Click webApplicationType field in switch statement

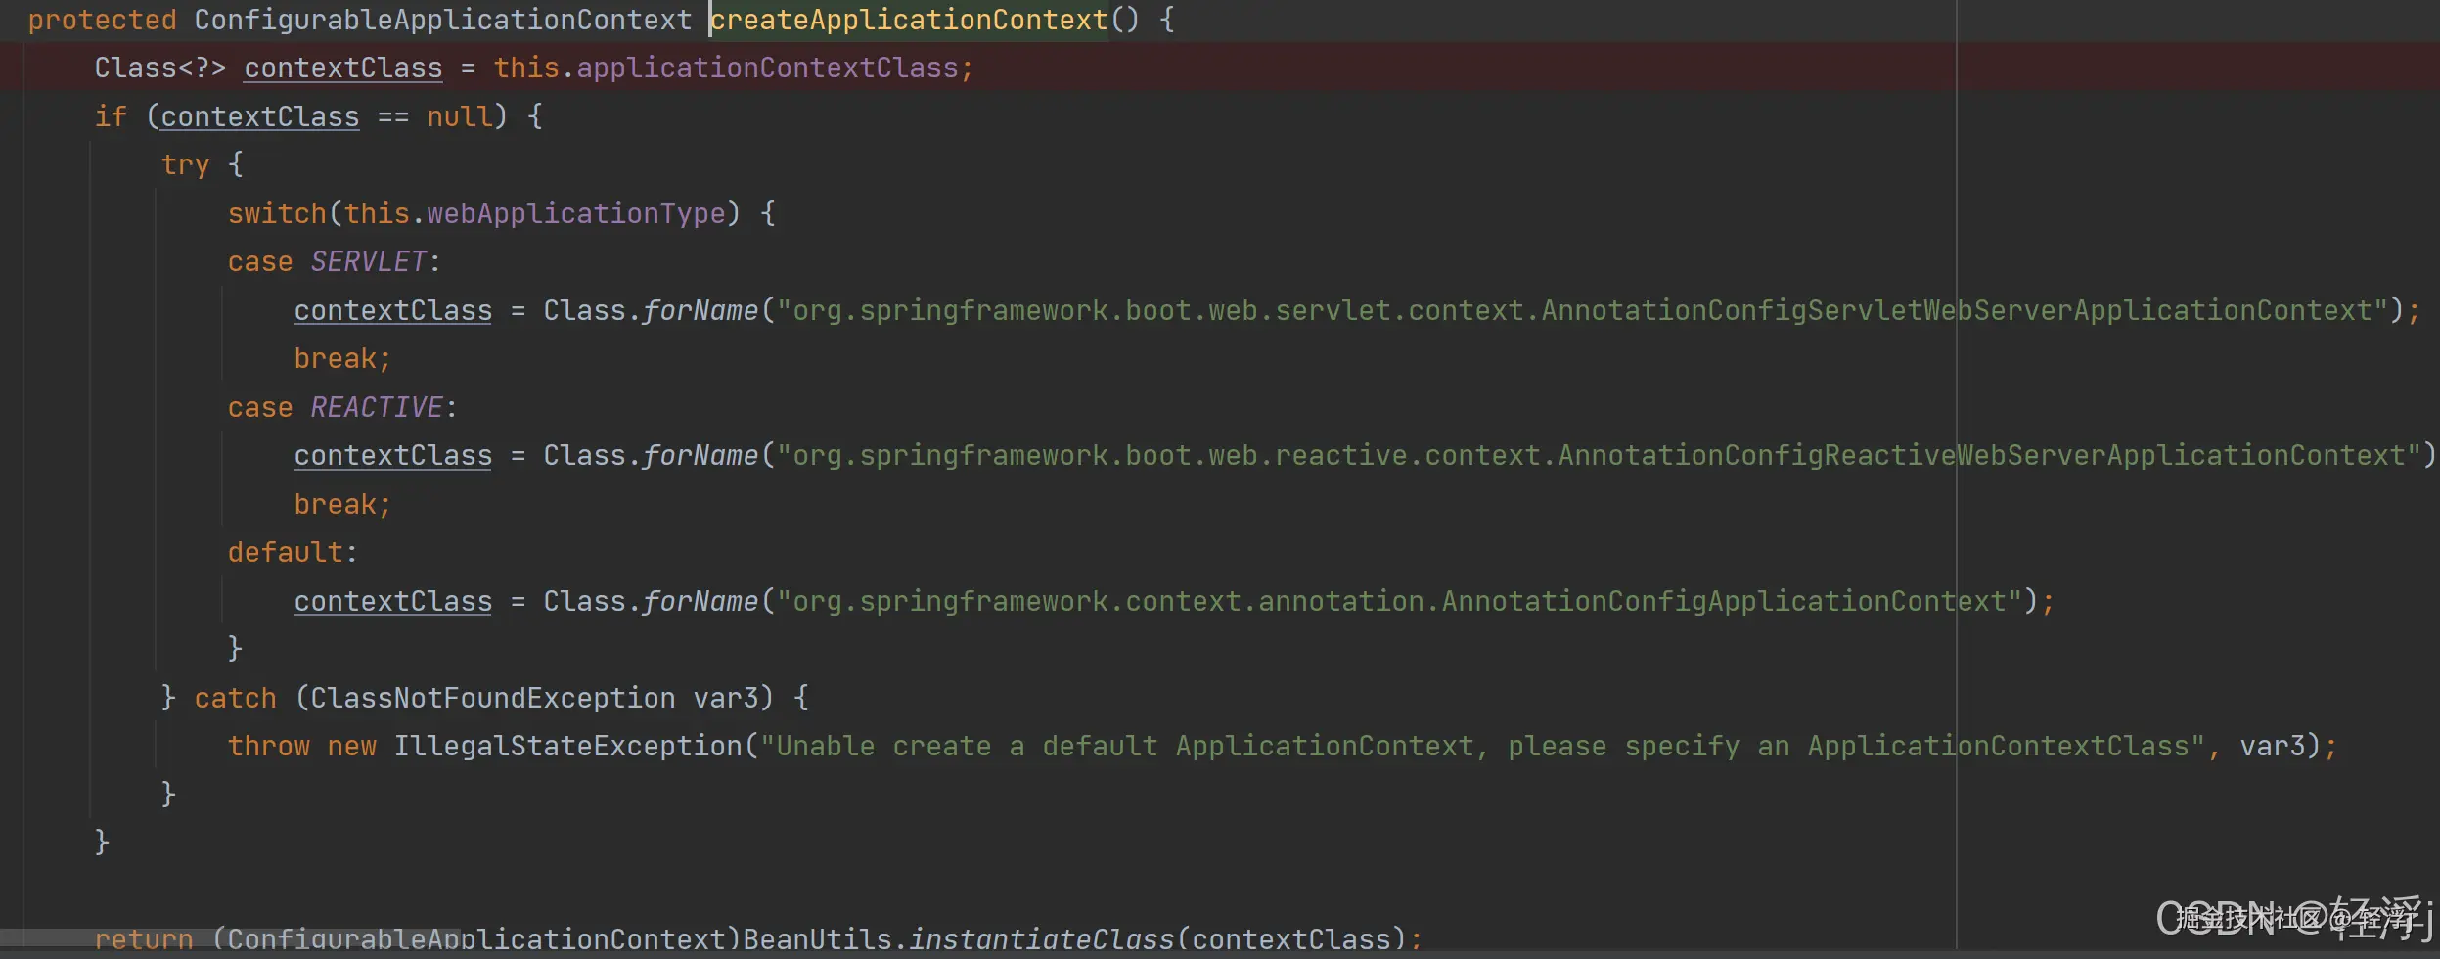point(576,213)
